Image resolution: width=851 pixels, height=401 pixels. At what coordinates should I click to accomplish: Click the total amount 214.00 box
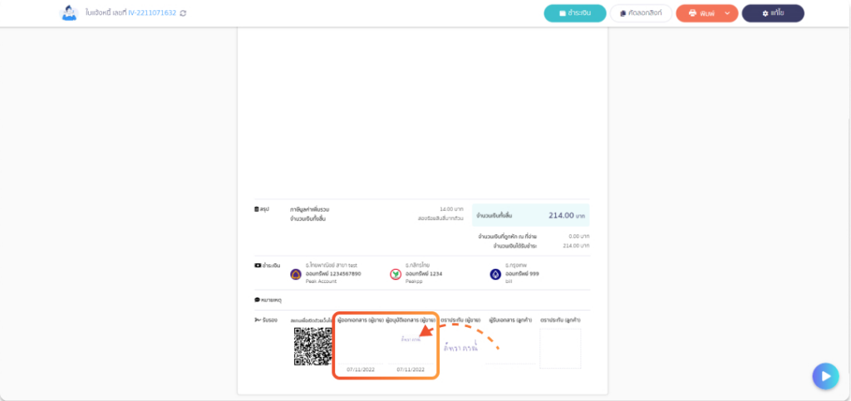click(x=531, y=215)
